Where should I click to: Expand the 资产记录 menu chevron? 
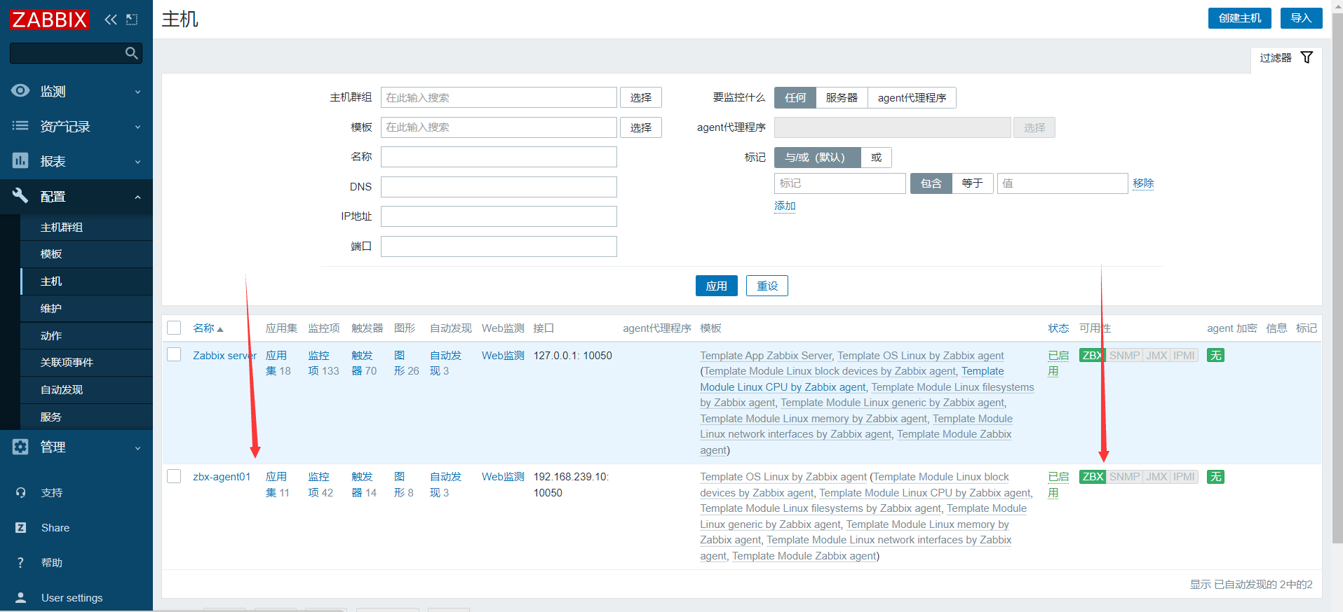pos(137,127)
